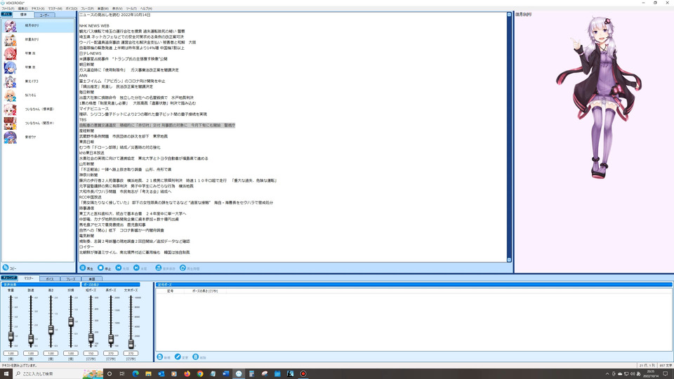Open Word from the taskbar
The image size is (674, 379).
[225, 374]
